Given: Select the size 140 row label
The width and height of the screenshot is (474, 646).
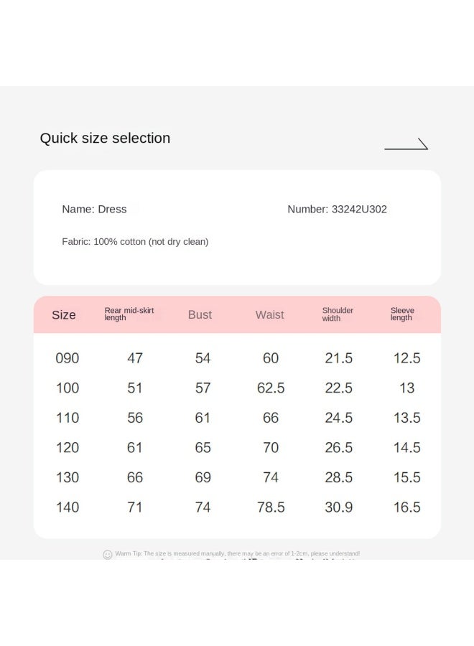Looking at the screenshot, I should point(68,507).
